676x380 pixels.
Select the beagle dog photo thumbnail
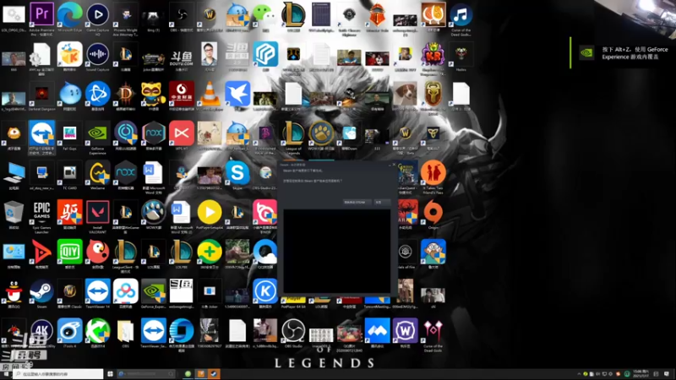(405, 94)
